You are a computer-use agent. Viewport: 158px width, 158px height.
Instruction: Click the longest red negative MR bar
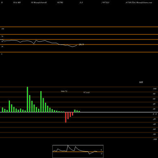click(66, 117)
